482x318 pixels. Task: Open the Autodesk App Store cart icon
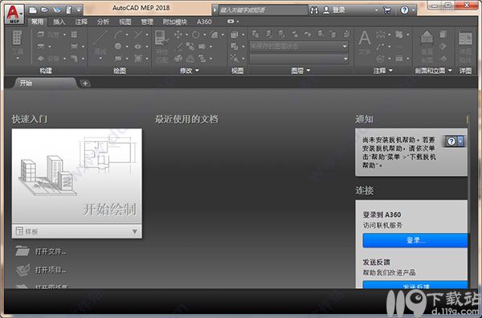pos(387,10)
